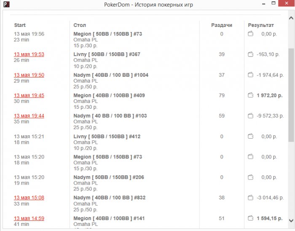
Task: Open session link 13 мая 19:44
Action: click(29, 116)
